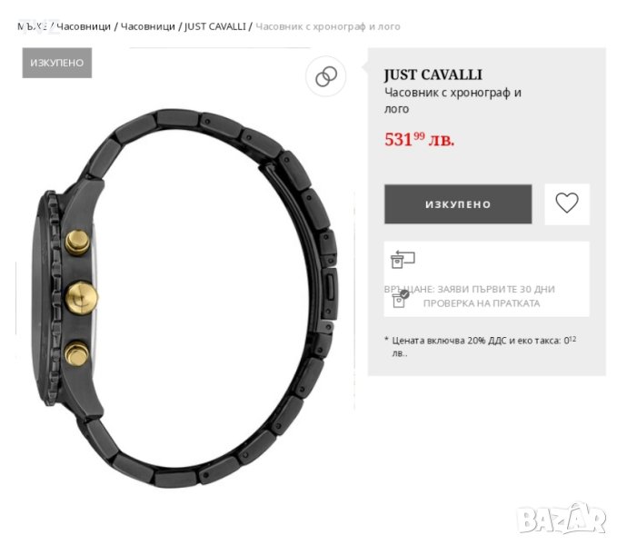The image size is (617, 545).
Task: Click the gold crown on the watch
Action: [x=82, y=298]
